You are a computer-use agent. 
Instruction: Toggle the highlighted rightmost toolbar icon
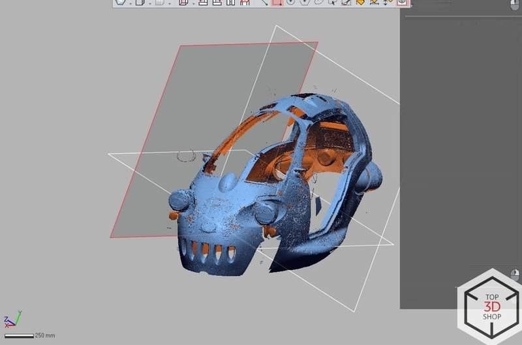(x=402, y=2)
